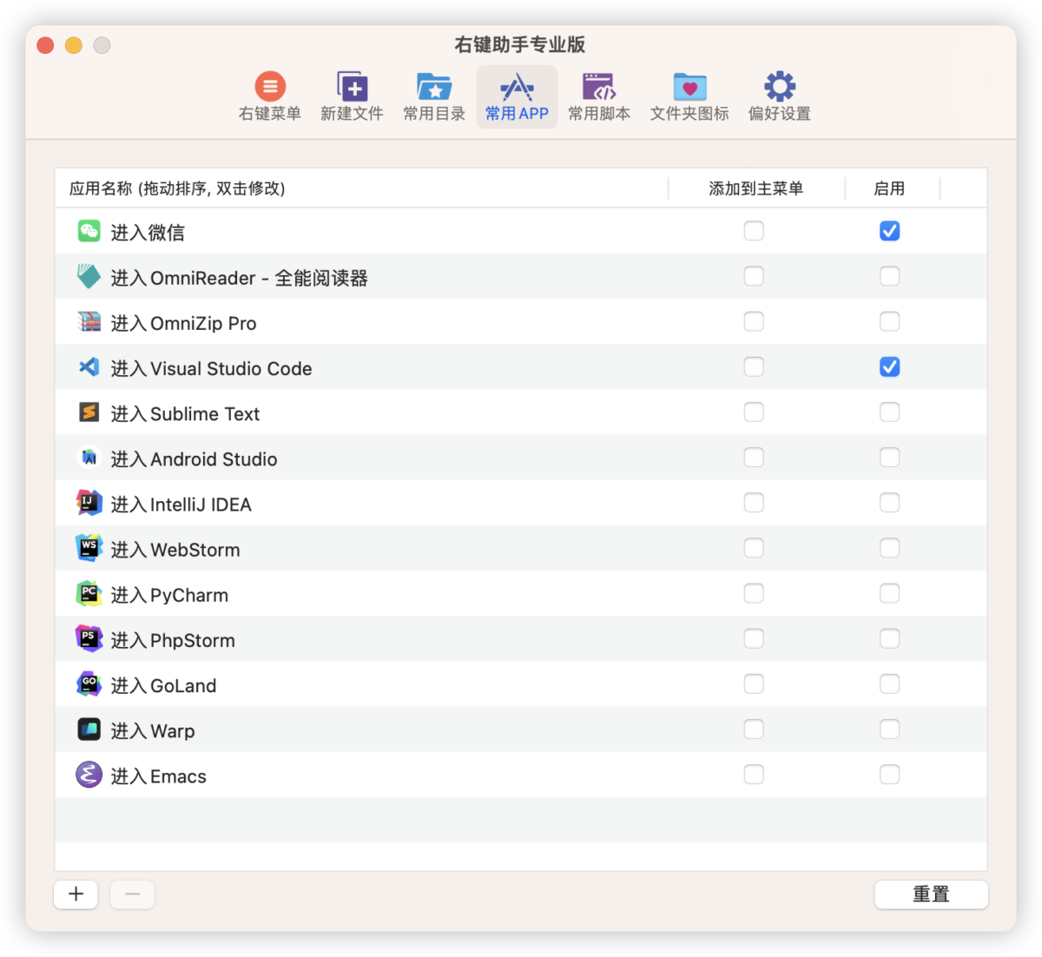Click the GoLand app icon

point(89,684)
